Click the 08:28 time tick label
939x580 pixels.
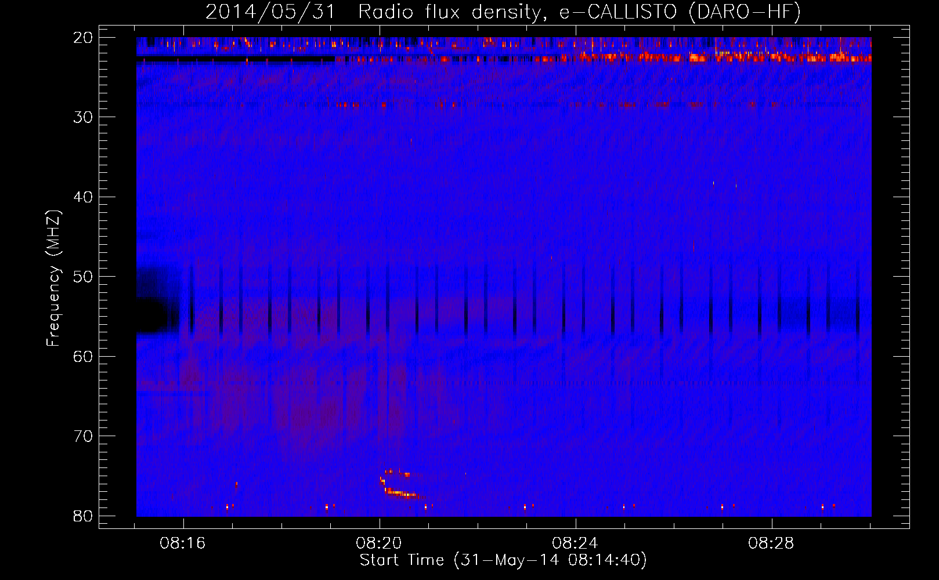pos(771,543)
